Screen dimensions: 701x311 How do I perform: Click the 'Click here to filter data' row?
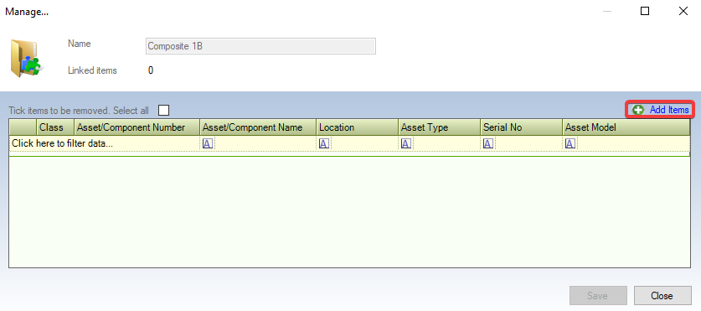click(349, 143)
